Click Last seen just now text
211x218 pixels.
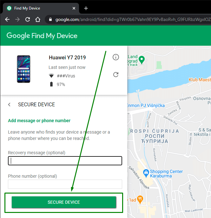click(x=67, y=67)
